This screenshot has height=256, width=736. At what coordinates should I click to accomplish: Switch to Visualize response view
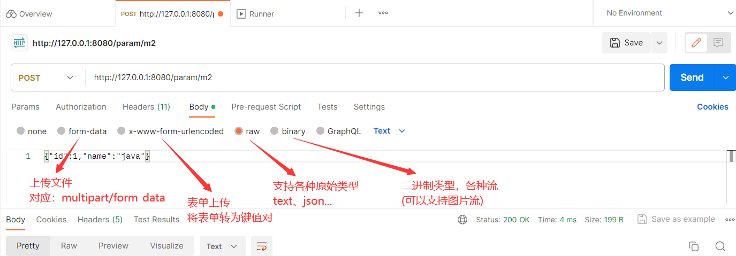(166, 246)
